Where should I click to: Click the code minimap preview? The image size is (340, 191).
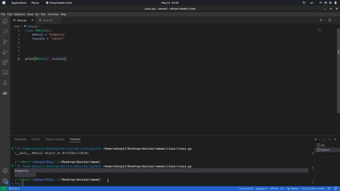click(x=319, y=30)
